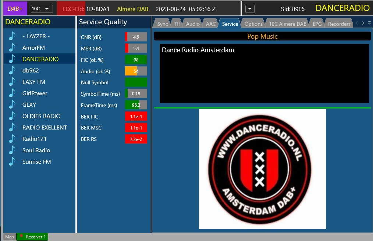Click the CNR (dB) 4.6 meter bar

click(136, 37)
